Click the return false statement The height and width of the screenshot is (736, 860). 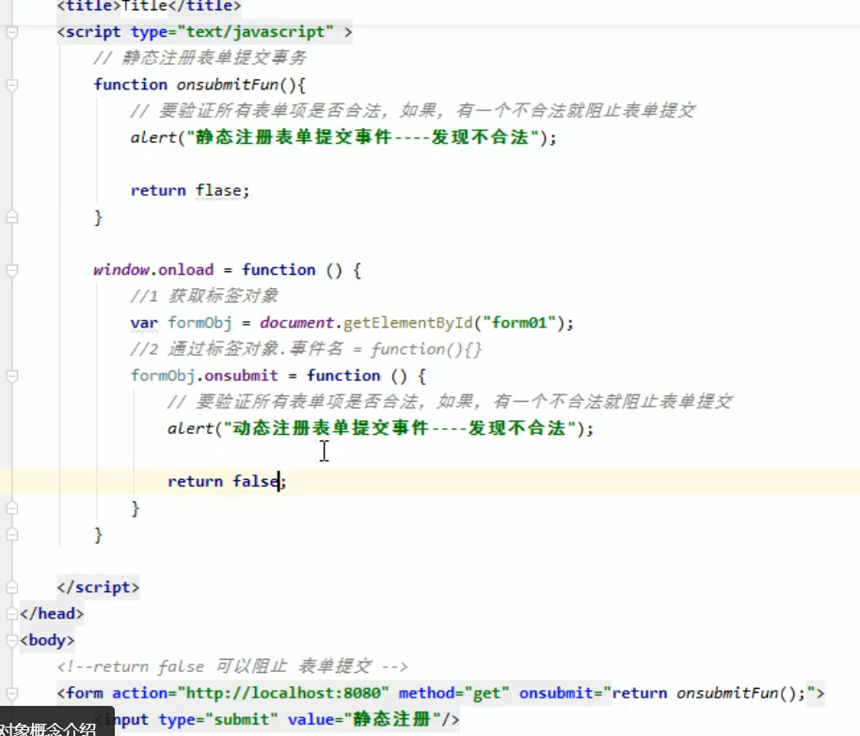click(x=227, y=481)
